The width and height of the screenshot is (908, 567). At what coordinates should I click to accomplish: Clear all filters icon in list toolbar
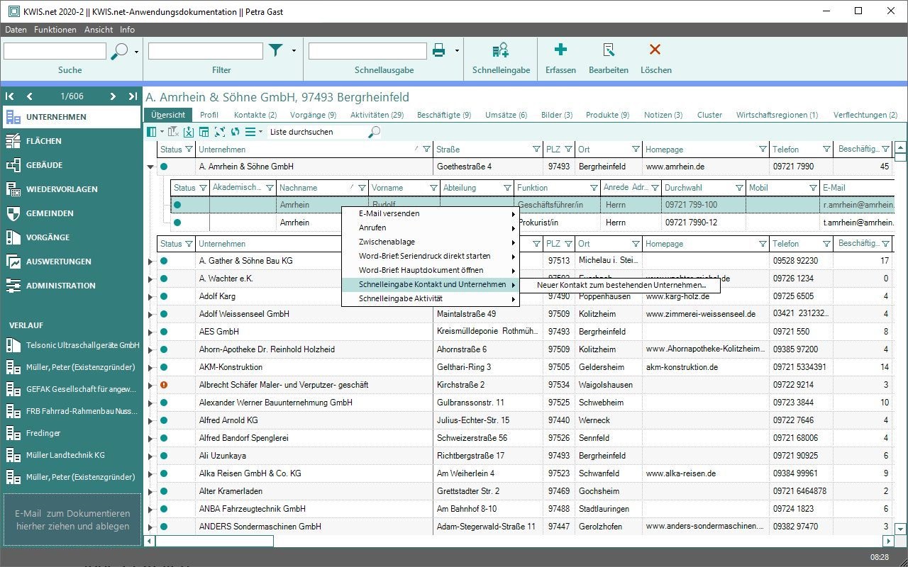[173, 132]
